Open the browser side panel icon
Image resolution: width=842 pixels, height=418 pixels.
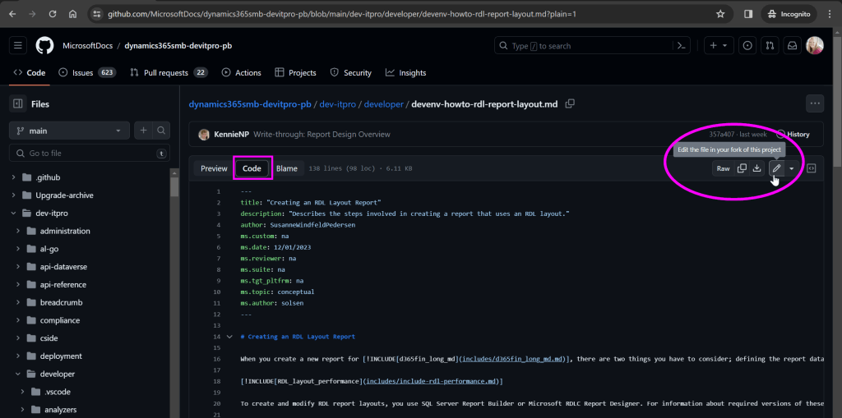click(748, 14)
